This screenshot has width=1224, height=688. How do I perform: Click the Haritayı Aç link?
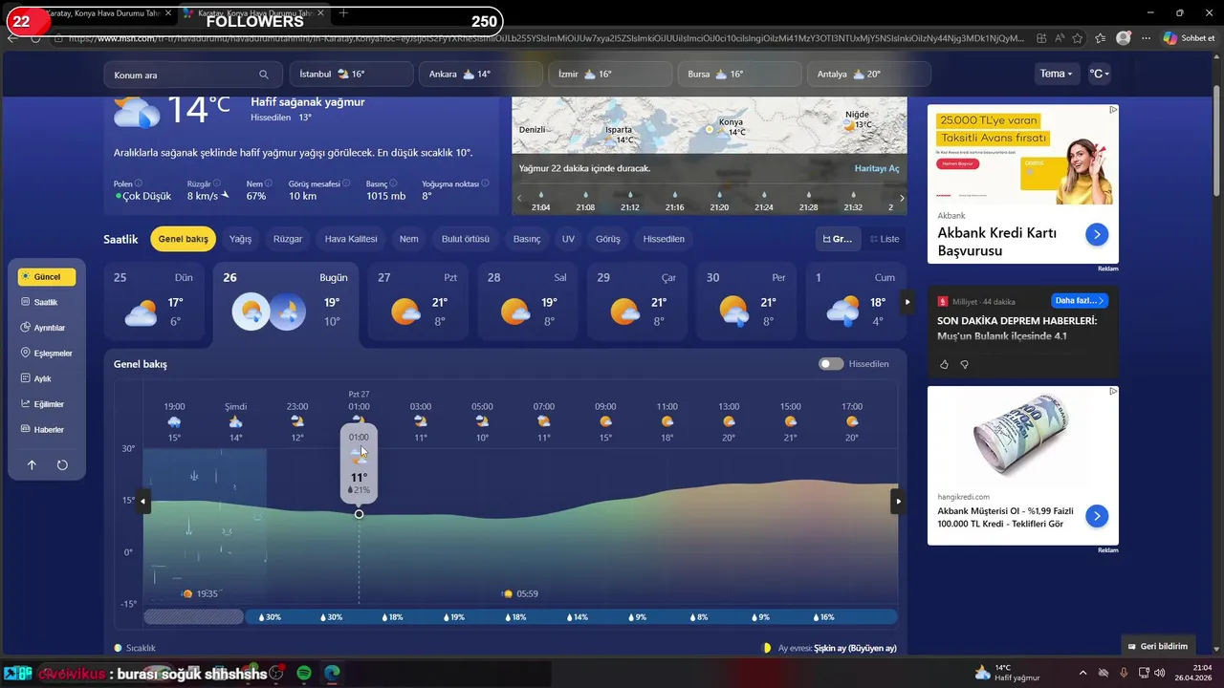(x=877, y=168)
